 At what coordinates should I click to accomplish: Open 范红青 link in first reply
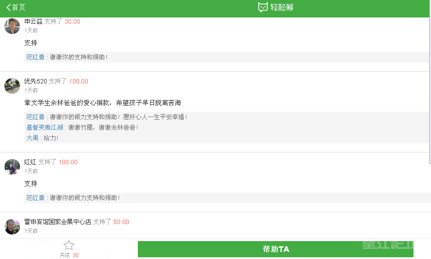click(x=35, y=57)
